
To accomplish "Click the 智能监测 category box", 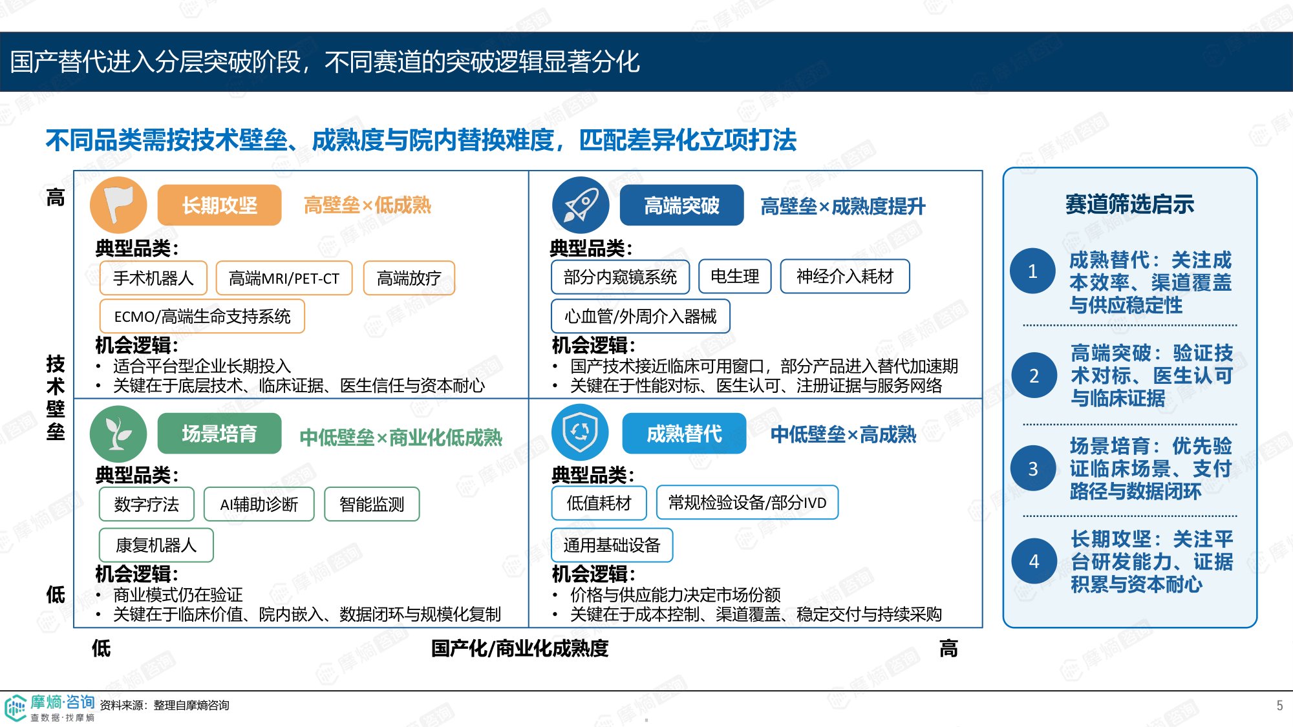I will [x=372, y=504].
